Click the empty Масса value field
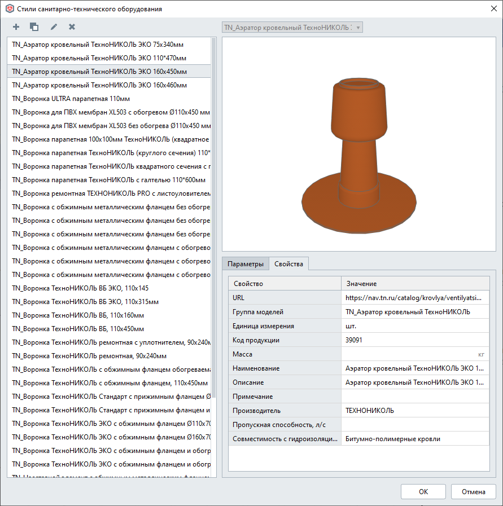The width and height of the screenshot is (503, 506). [x=415, y=354]
